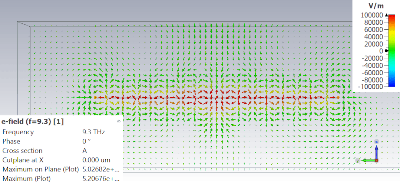The height and width of the screenshot is (184, 400).
Task: Click the Frequency row label
Action: click(x=18, y=132)
